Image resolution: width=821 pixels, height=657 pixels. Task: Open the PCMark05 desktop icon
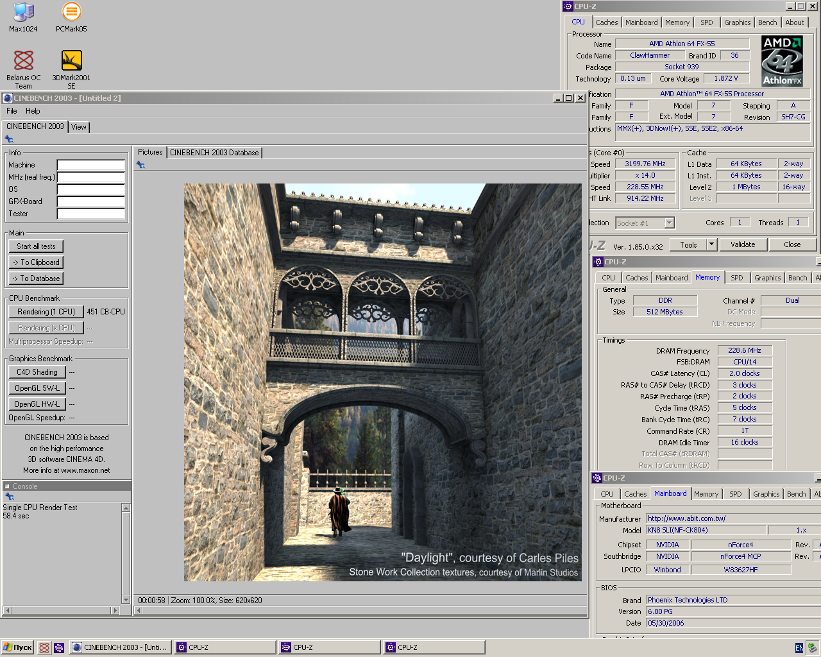click(x=71, y=17)
